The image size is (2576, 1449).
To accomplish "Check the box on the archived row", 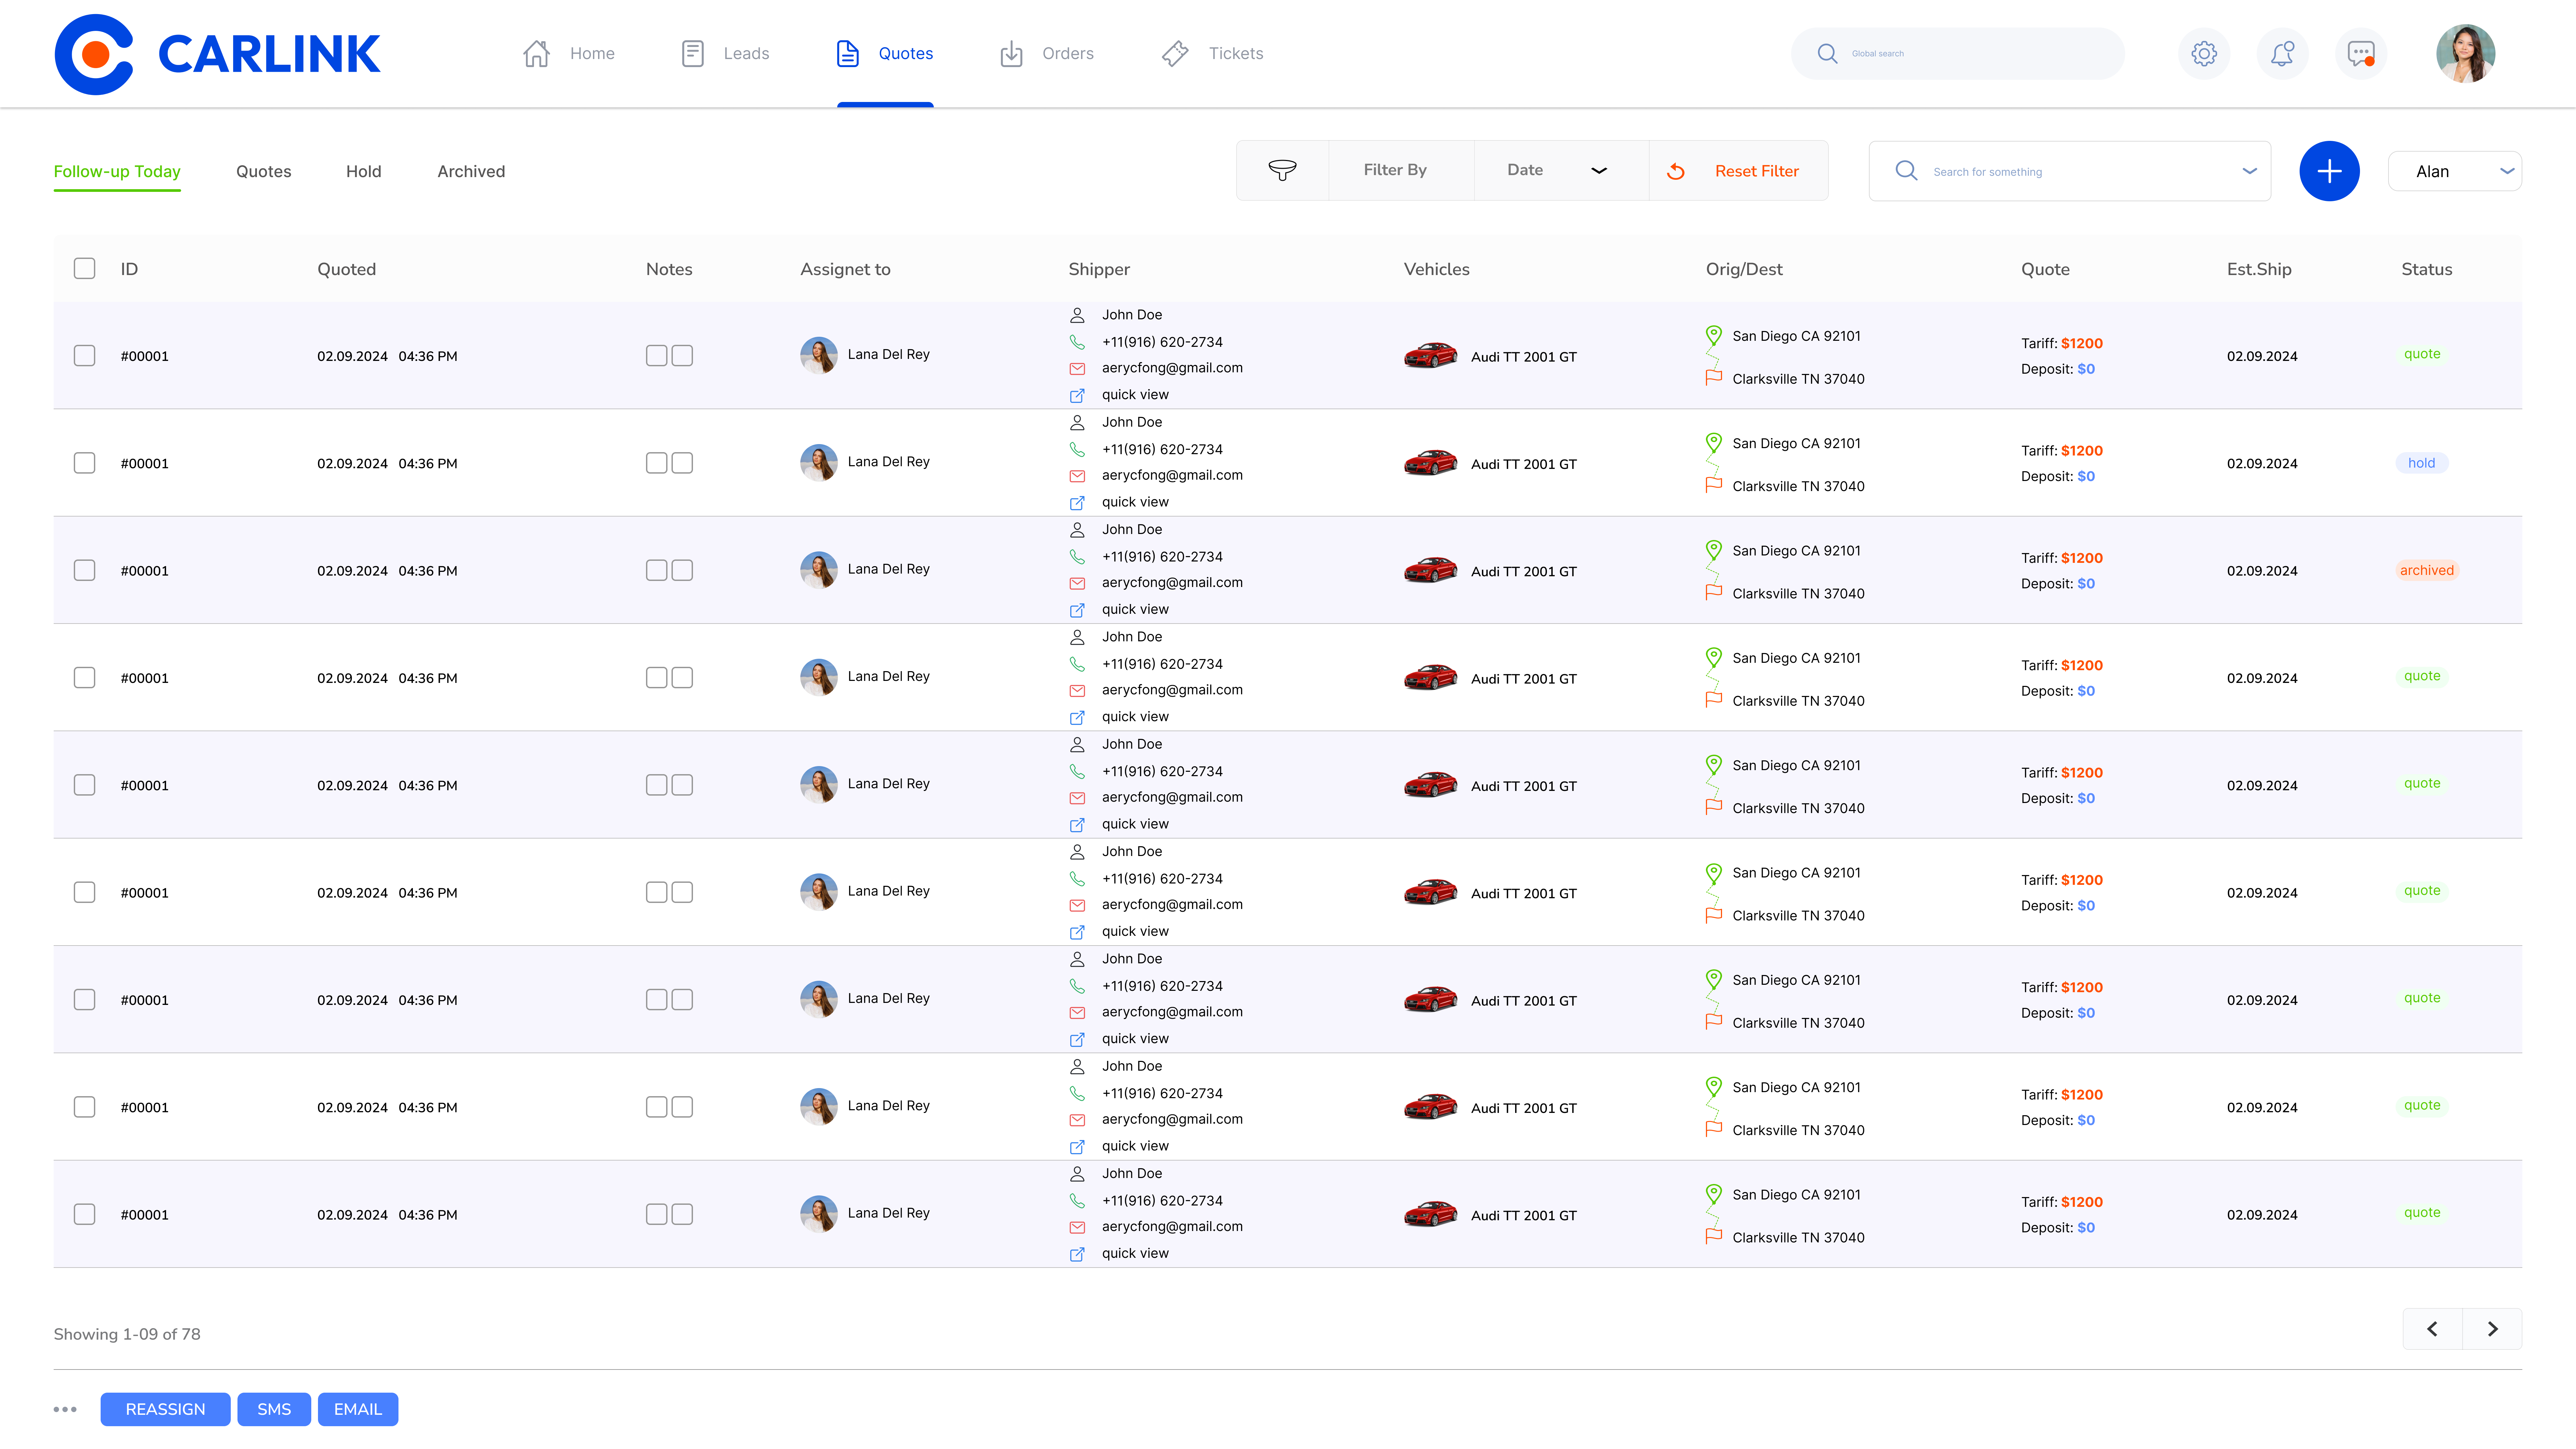I will point(84,570).
